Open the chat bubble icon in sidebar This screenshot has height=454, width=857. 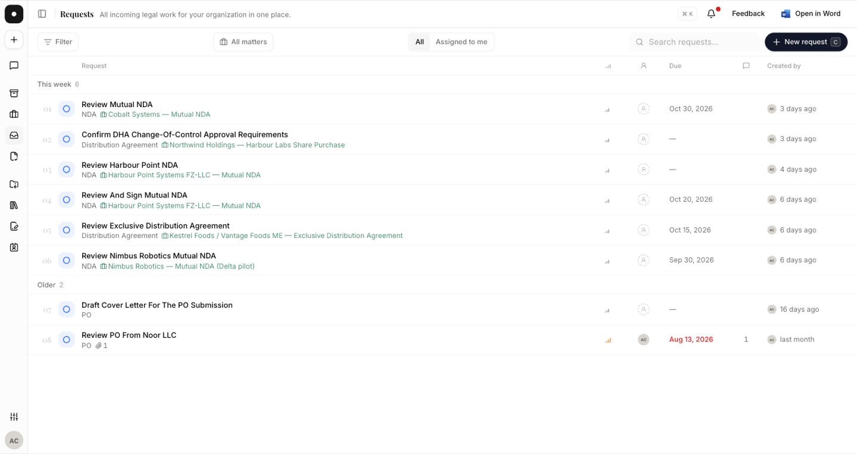pyautogui.click(x=14, y=65)
